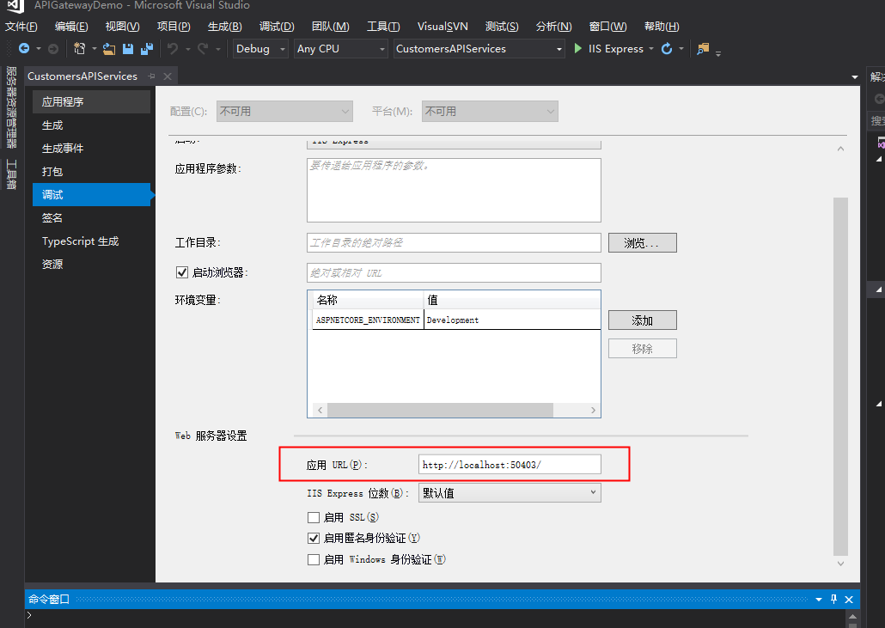Click the Navigate Backward arrow icon
Image resolution: width=885 pixels, height=628 pixels.
click(24, 48)
